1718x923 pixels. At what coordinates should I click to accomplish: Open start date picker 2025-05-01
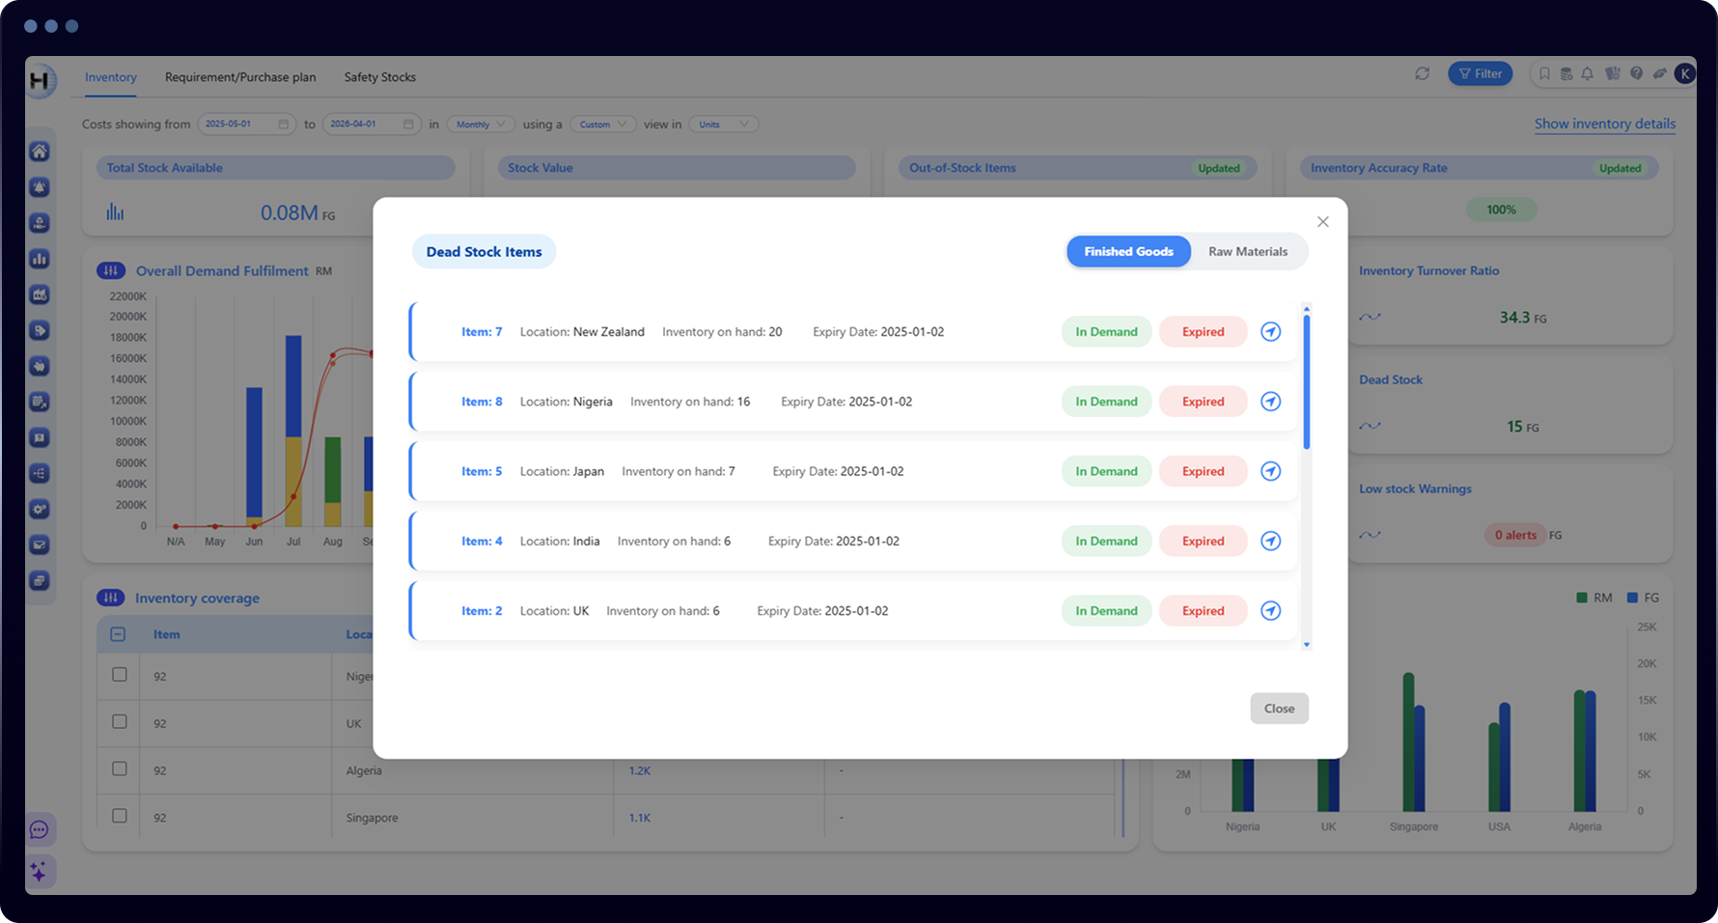click(x=246, y=124)
